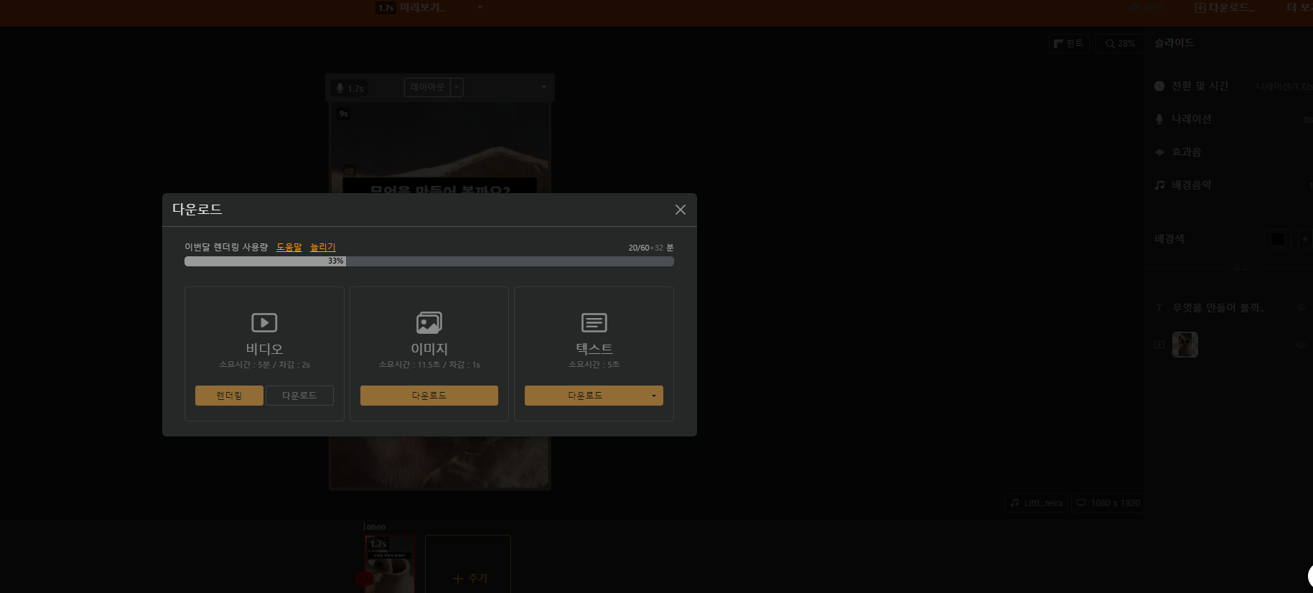Click 소요시간 : 5분 / 차감 : 2s text
This screenshot has width=1313, height=593.
264,365
